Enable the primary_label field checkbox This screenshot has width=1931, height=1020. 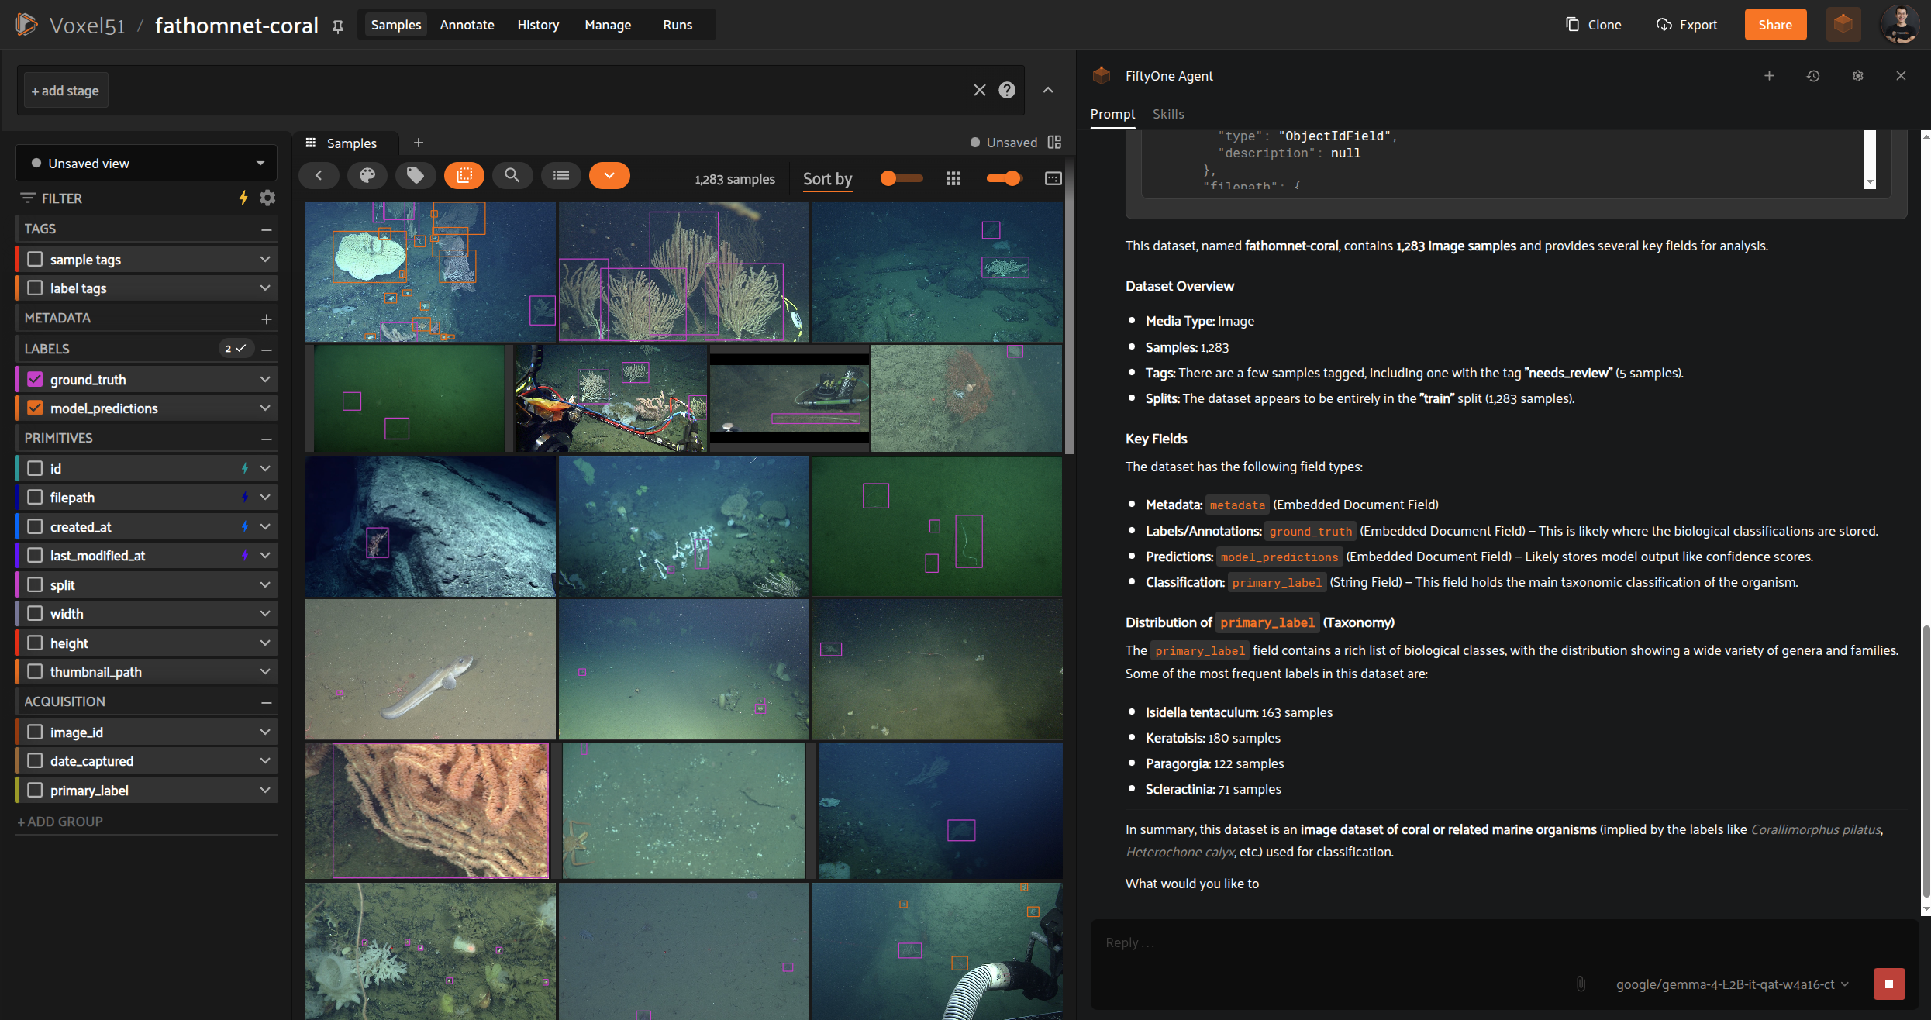point(35,790)
